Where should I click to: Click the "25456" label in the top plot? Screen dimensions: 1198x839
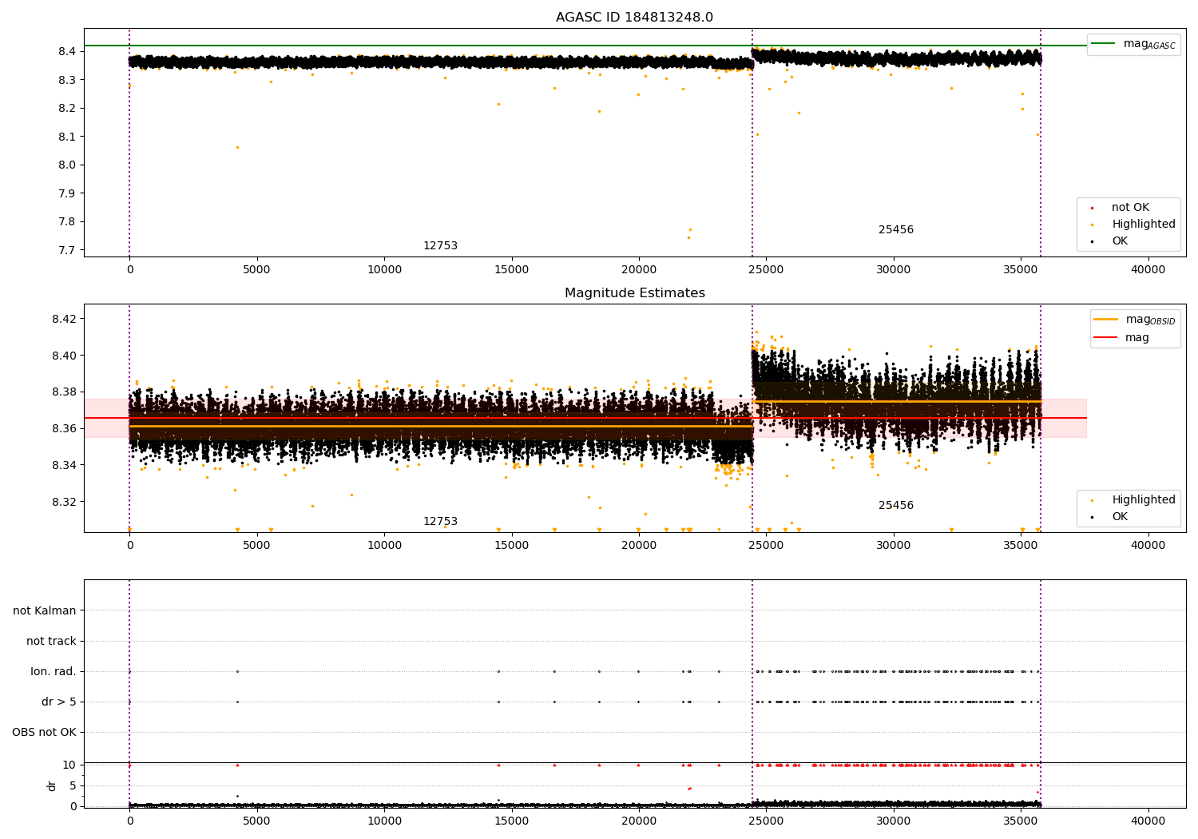[x=896, y=230]
